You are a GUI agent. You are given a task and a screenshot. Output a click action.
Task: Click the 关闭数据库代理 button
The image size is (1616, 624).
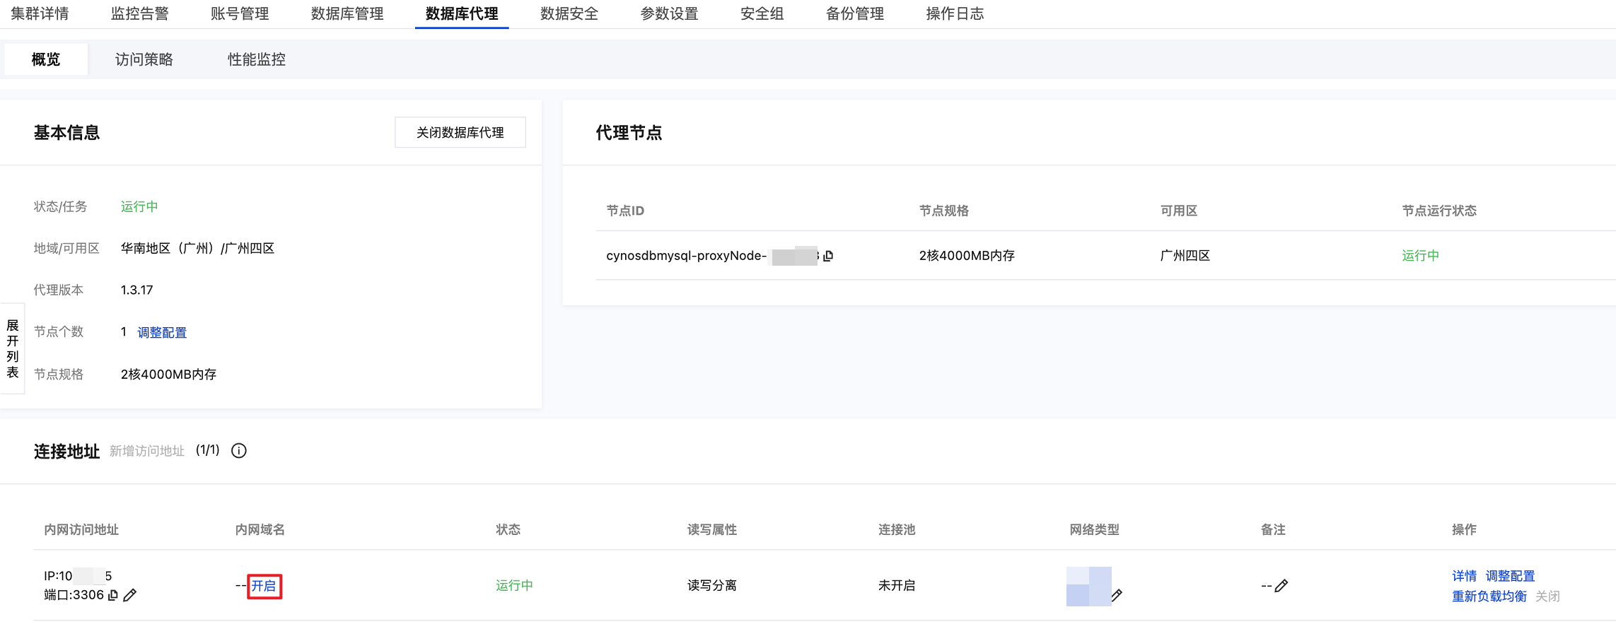[x=460, y=132]
